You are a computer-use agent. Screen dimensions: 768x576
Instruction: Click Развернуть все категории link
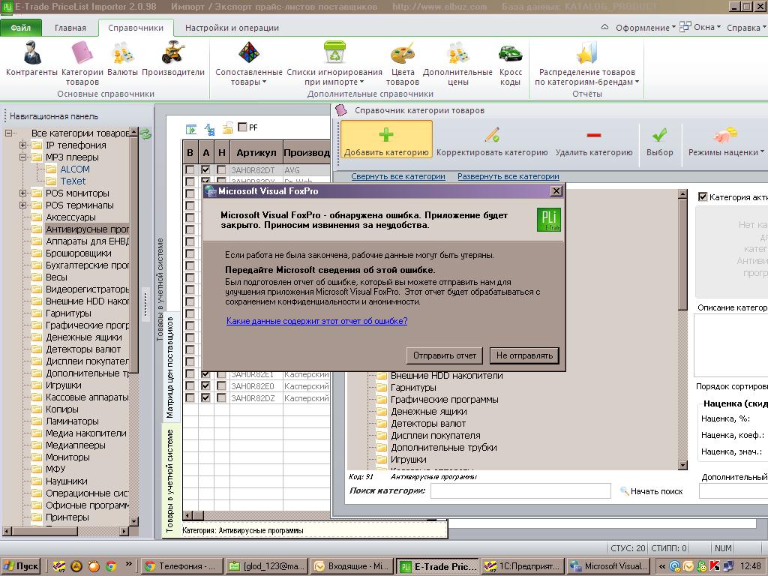508,176
